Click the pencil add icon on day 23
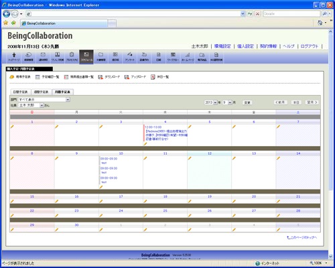335x268 pixels. [56, 216]
